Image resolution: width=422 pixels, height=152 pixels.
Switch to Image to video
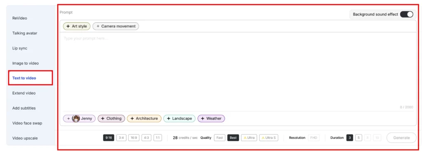pyautogui.click(x=26, y=63)
